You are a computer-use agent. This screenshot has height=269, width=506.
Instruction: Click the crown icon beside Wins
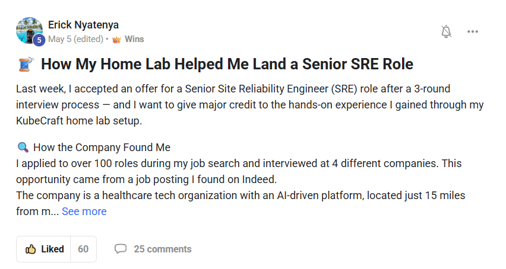(x=116, y=39)
